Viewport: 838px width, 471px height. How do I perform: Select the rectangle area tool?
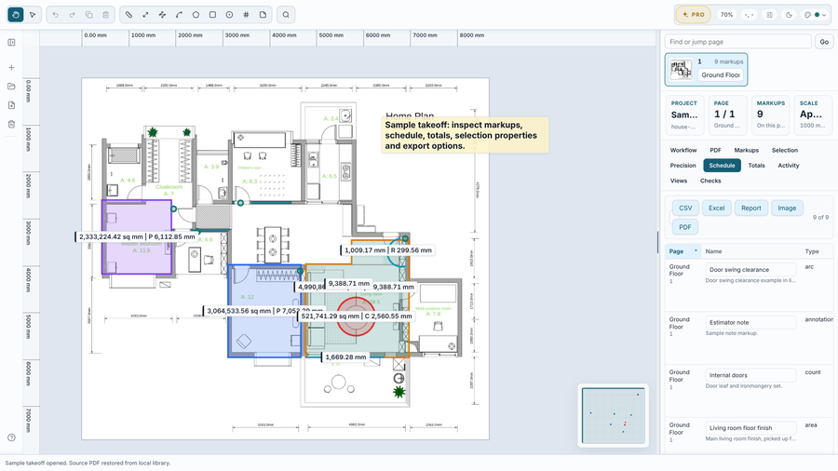(x=212, y=15)
